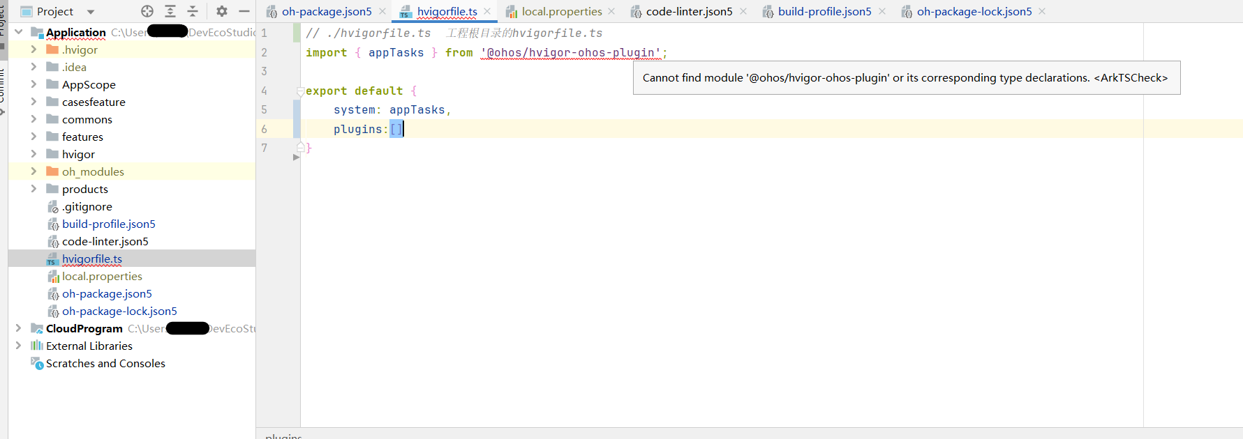Open the Project view dropdown
Viewport: 1243px width, 439px height.
[91, 12]
